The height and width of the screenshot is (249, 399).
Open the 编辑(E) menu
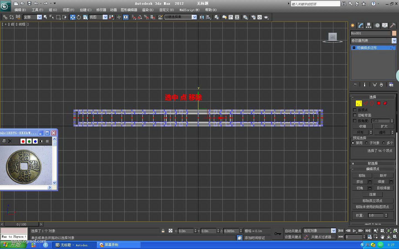point(20,10)
